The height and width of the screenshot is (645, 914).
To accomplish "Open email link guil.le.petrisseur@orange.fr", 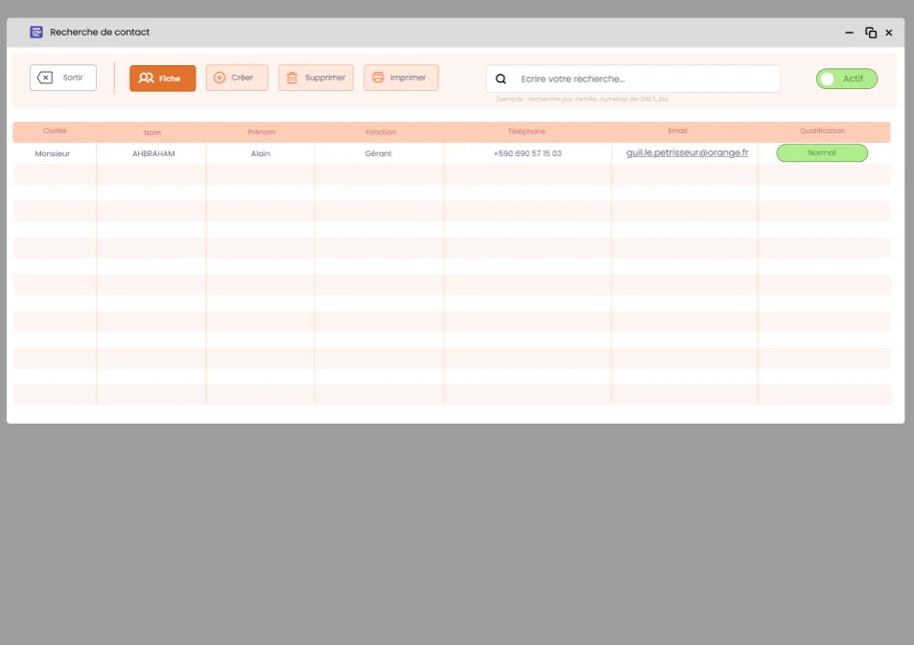I will tap(687, 152).
